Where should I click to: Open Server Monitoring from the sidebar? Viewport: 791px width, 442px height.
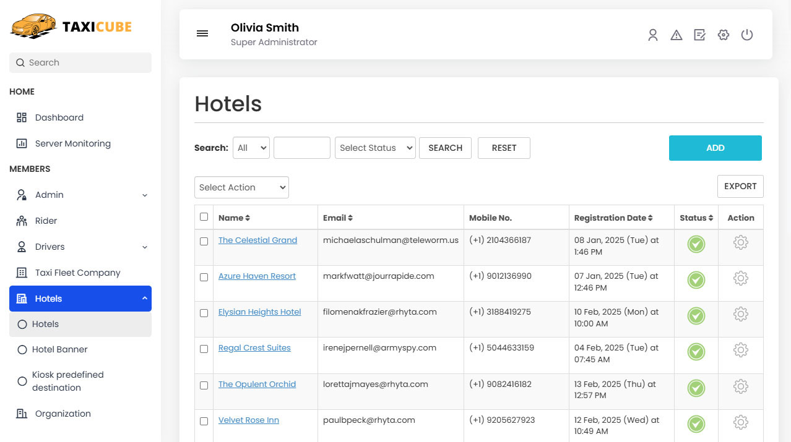72,143
